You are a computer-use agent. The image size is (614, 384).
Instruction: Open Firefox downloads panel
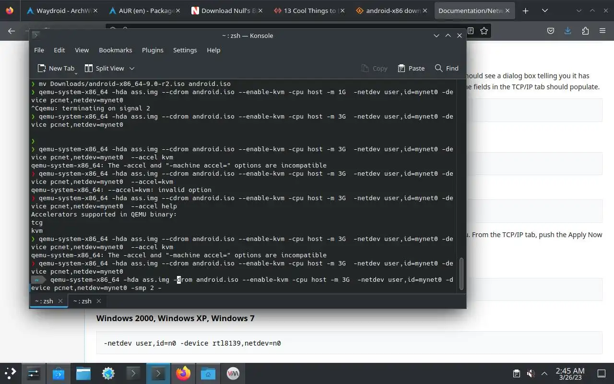(x=568, y=31)
